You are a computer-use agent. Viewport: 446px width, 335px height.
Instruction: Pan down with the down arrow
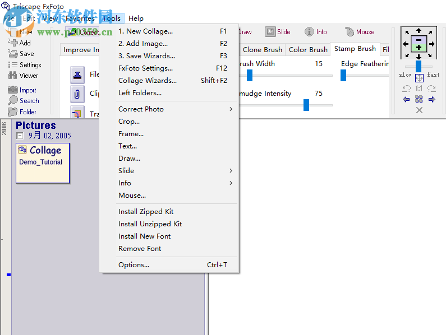[419, 57]
